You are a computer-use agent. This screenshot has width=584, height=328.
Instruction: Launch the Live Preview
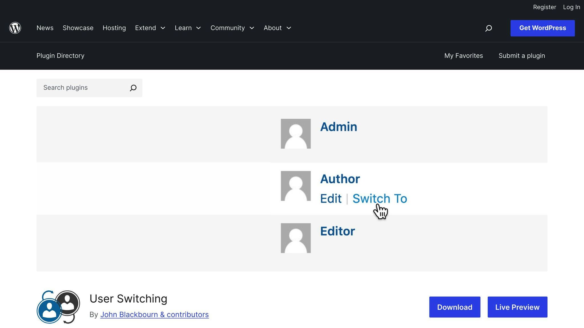[517, 307]
